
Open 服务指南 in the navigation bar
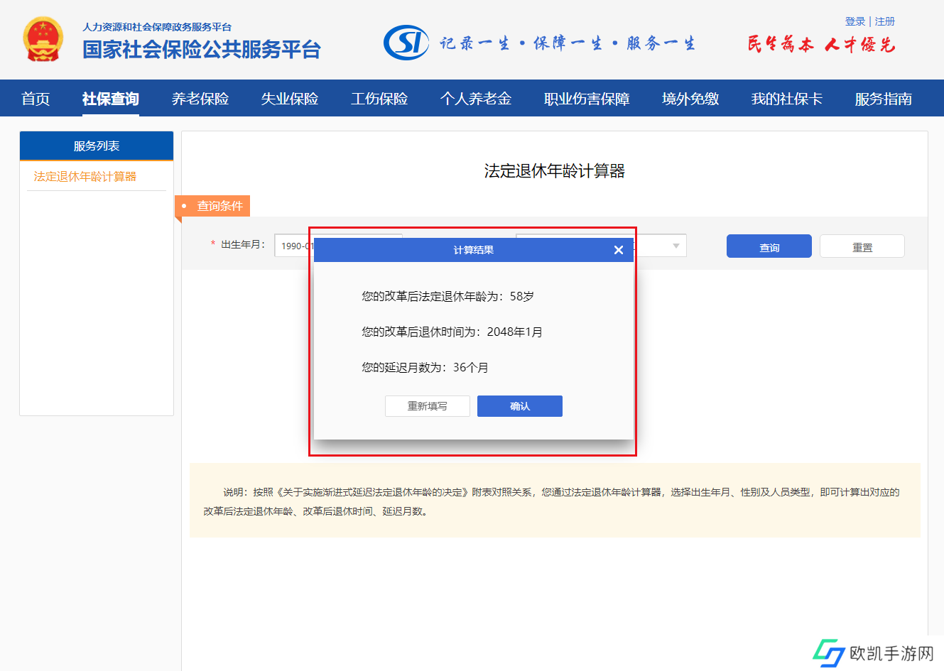(x=883, y=99)
